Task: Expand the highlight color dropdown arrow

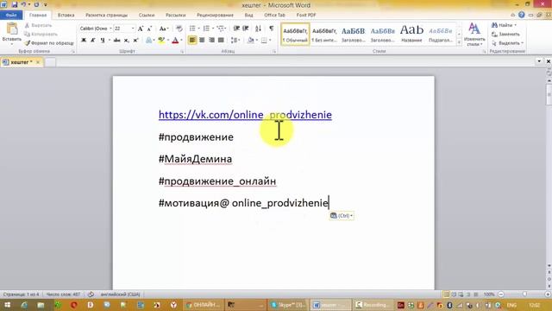Action: 167,41
